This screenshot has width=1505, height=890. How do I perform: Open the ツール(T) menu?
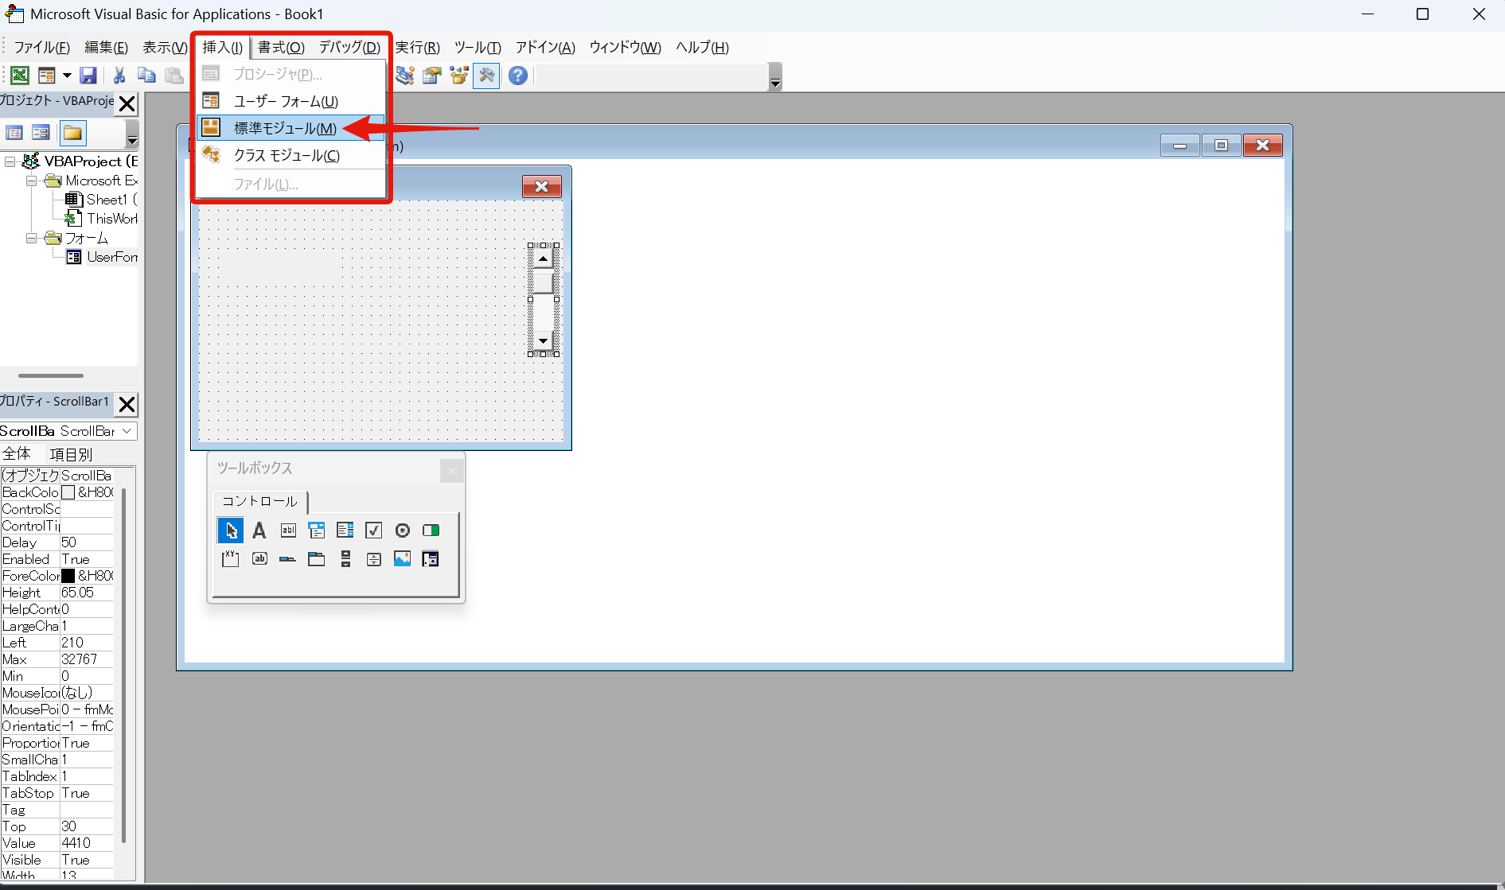[x=477, y=48]
